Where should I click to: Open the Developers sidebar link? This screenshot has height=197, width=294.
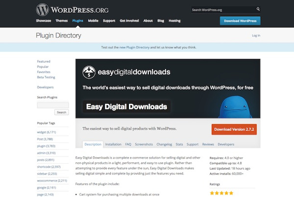(x=45, y=87)
